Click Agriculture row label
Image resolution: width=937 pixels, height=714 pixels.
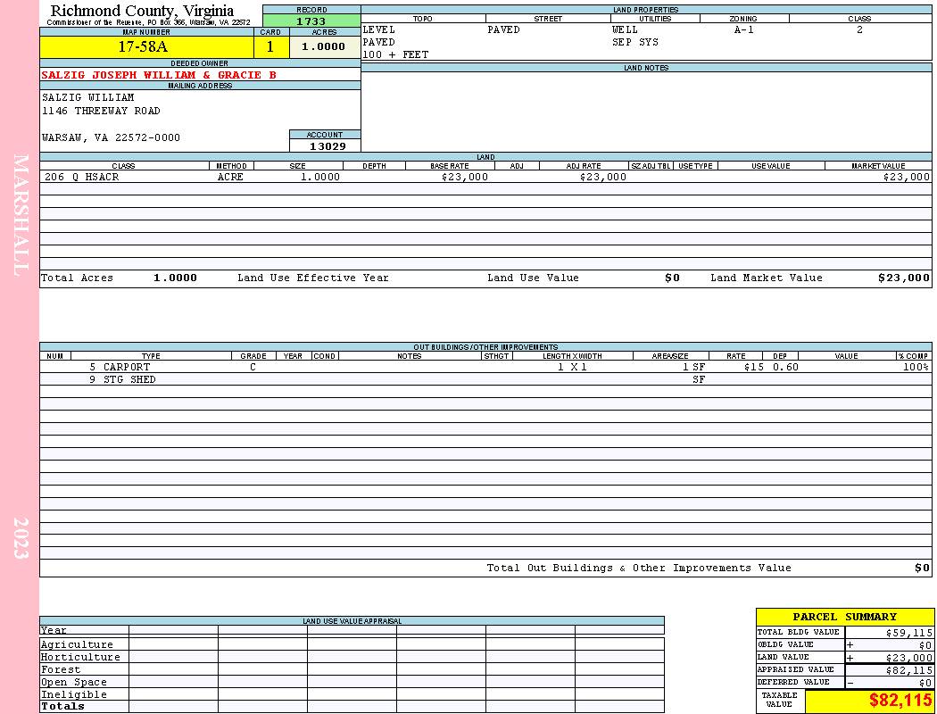point(77,644)
